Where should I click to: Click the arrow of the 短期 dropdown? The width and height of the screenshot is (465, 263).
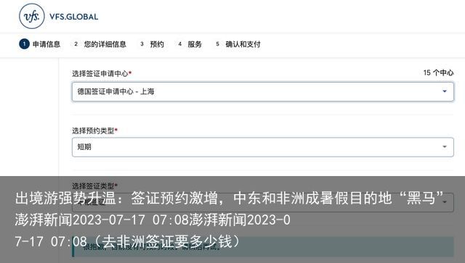[x=445, y=147]
